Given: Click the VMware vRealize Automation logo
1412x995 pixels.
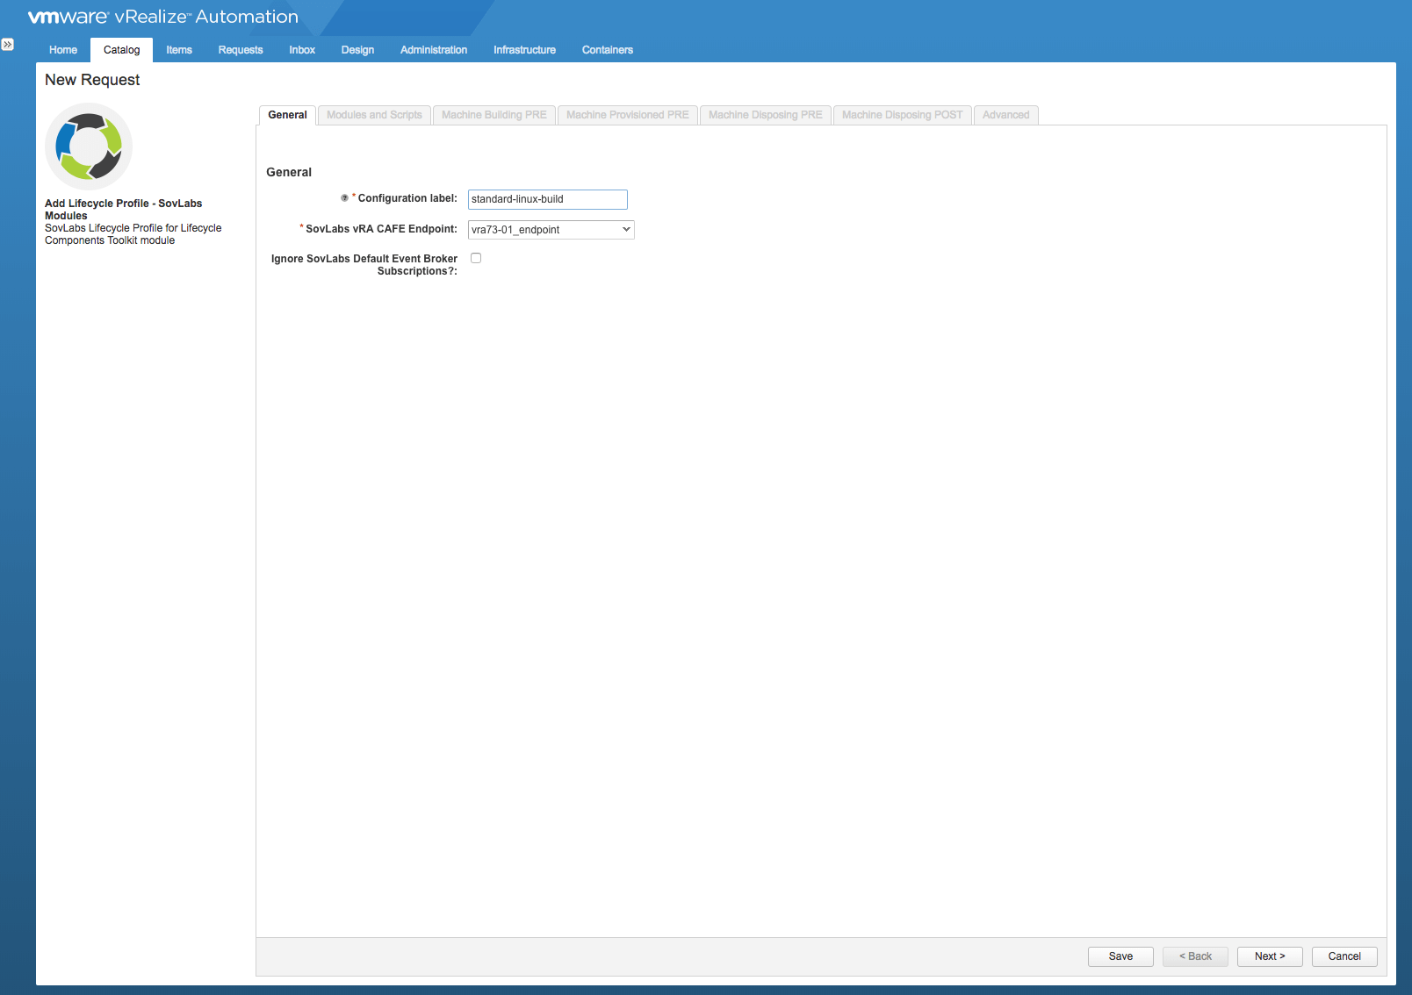Looking at the screenshot, I should (x=163, y=17).
